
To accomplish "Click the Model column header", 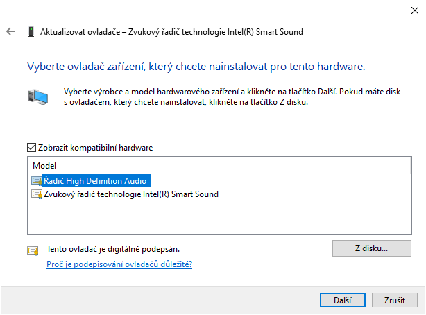I will (44, 166).
